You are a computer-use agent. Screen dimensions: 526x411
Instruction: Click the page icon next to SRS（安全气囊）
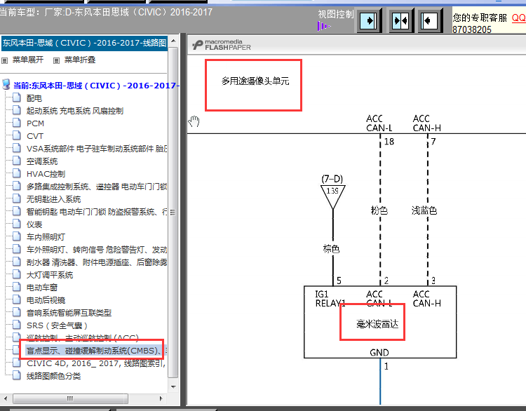[17, 325]
